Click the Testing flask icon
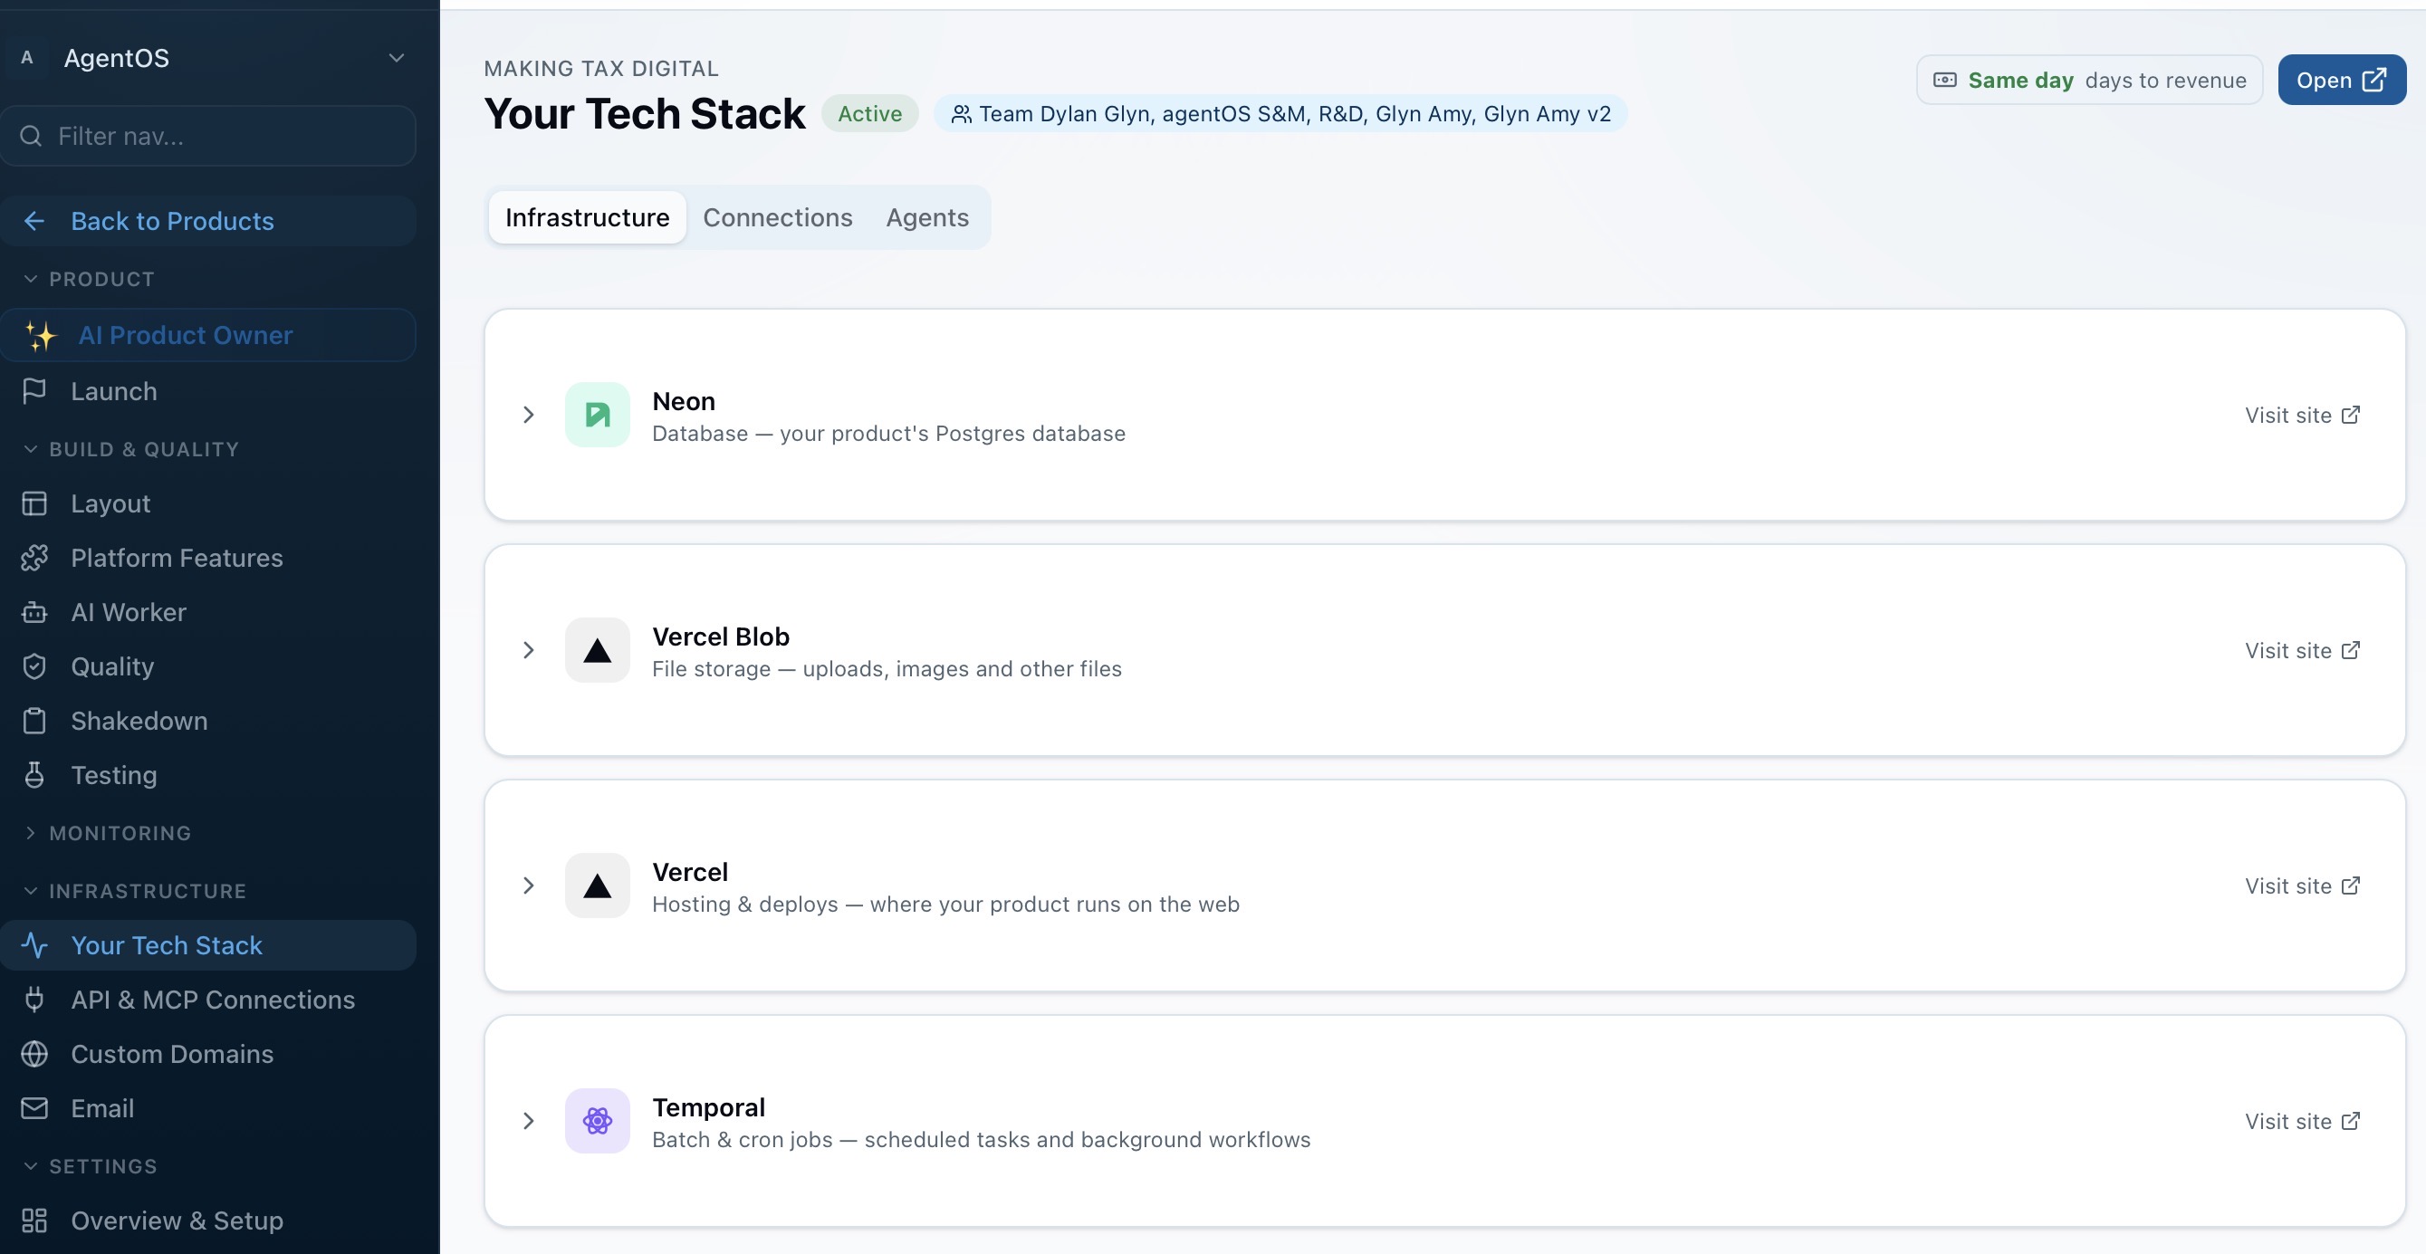The image size is (2426, 1254). pyautogui.click(x=34, y=776)
